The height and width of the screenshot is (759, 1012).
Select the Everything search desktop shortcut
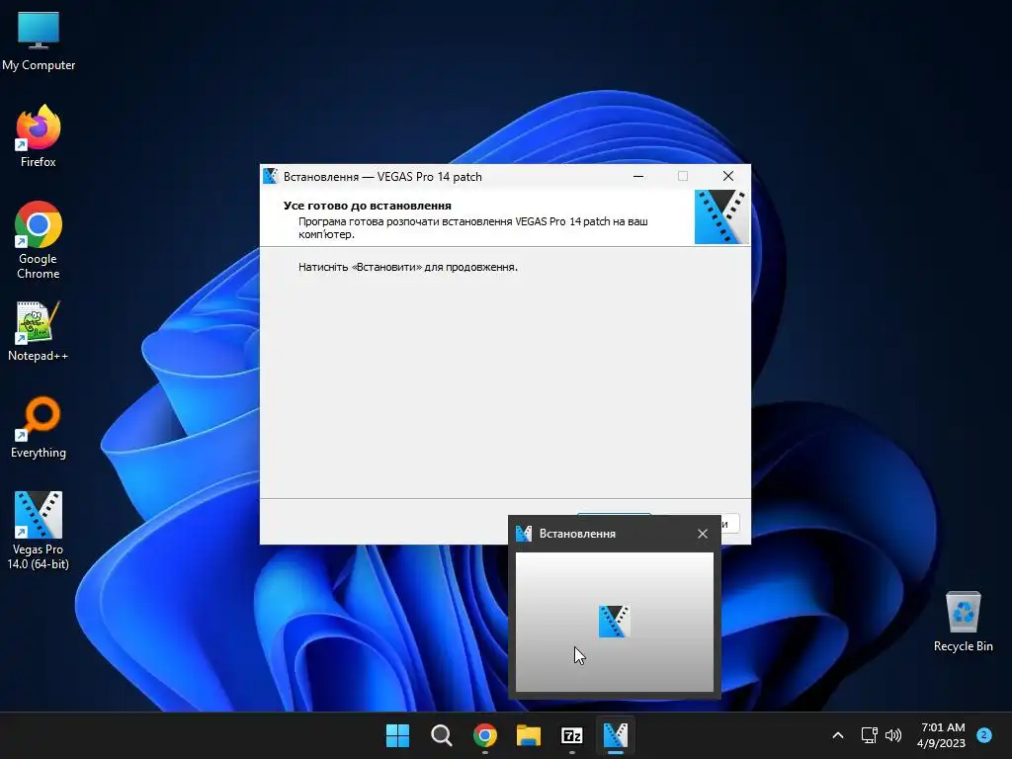[x=39, y=427]
